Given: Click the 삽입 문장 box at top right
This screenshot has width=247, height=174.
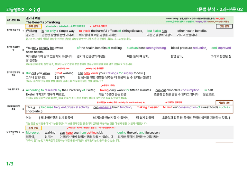Looking at the screenshot, I should [224, 26].
